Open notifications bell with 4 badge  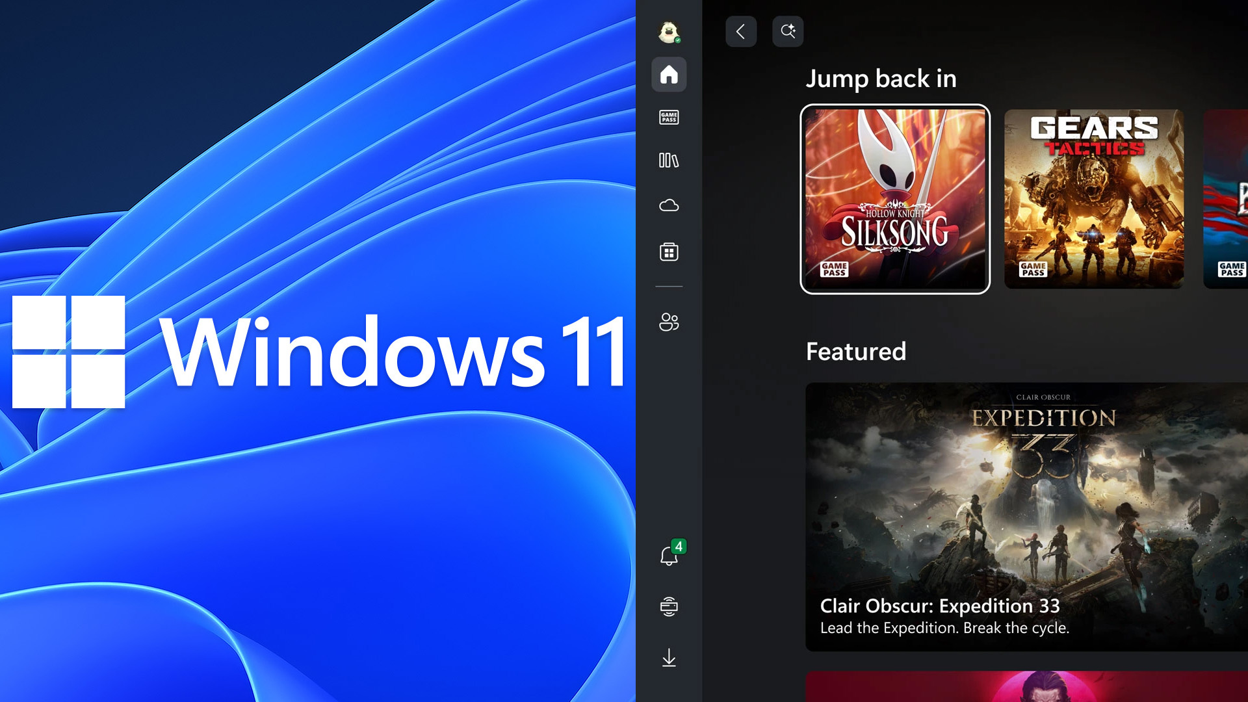[x=668, y=556]
